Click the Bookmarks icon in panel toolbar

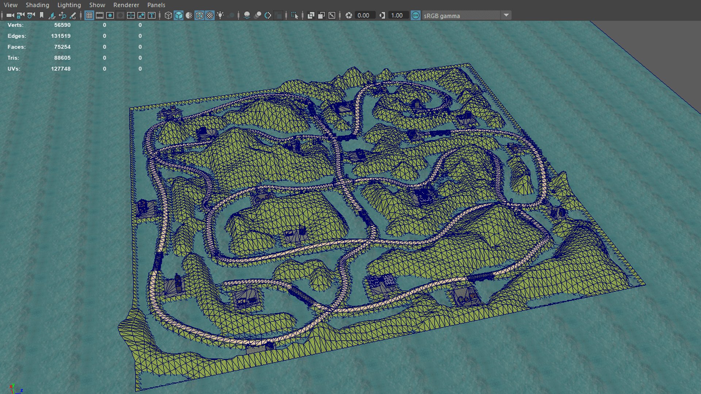42,15
